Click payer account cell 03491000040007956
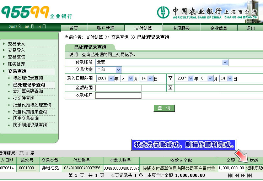Image resolution: width=263 pixels, height=181 pixels. 82,168
